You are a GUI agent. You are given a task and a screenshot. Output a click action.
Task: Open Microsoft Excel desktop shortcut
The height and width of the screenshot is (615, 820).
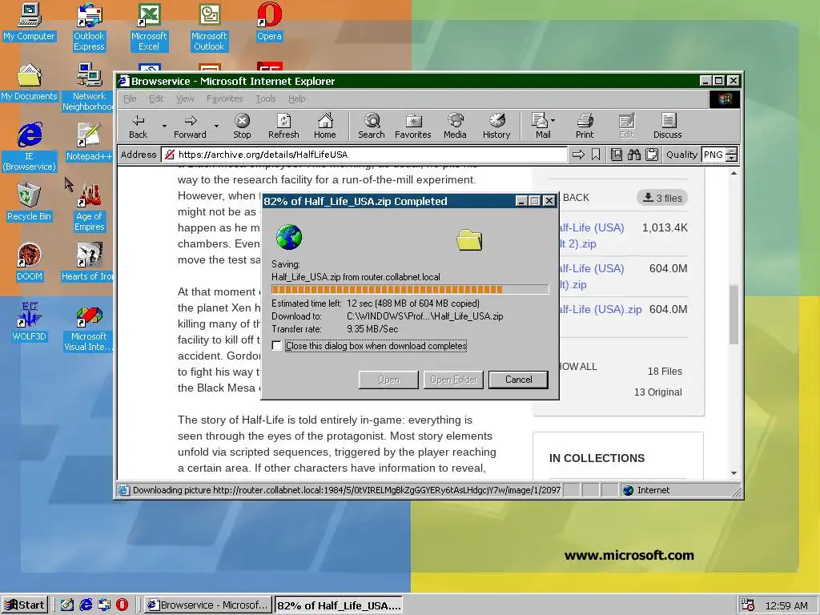(149, 27)
